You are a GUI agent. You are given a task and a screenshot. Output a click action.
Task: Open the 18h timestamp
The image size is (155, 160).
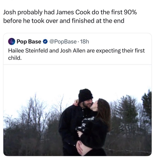click(x=84, y=41)
